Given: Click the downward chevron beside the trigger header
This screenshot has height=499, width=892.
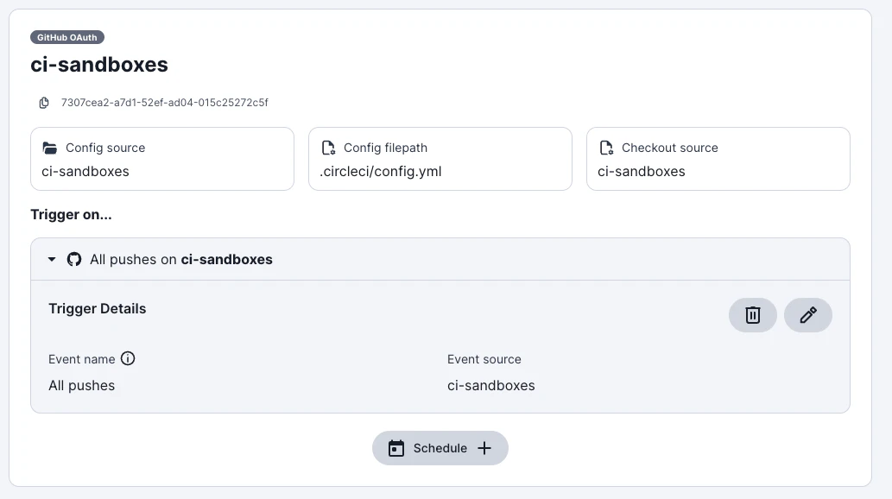Looking at the screenshot, I should (51, 258).
